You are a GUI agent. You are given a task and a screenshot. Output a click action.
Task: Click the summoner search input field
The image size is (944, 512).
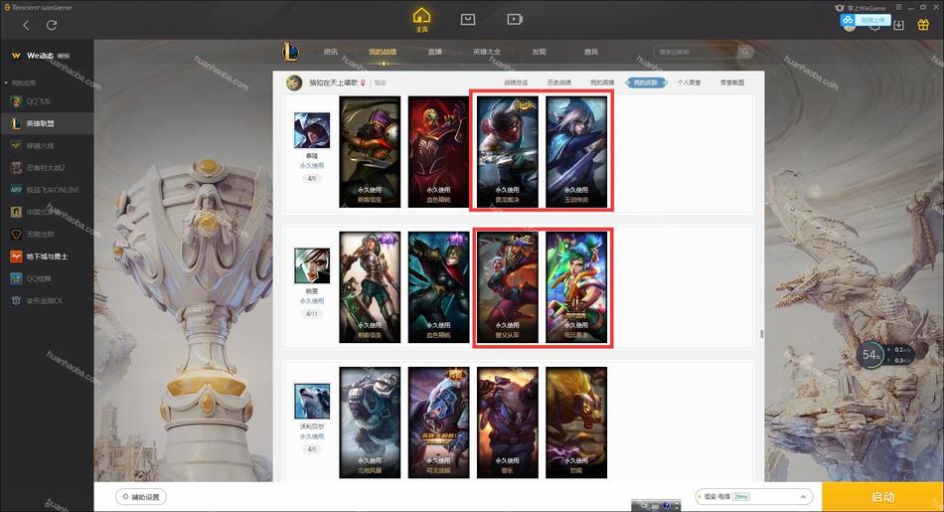[x=696, y=53]
